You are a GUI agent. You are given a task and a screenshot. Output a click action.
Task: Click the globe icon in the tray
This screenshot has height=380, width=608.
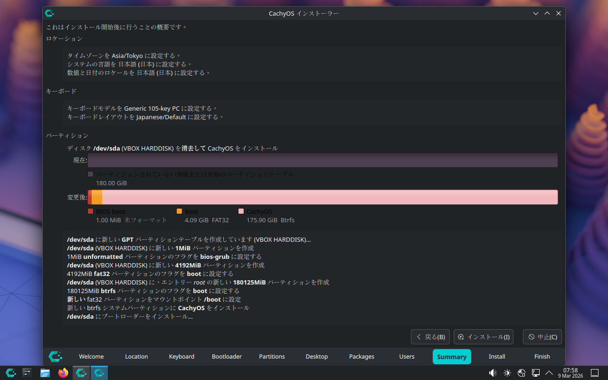coord(522,373)
